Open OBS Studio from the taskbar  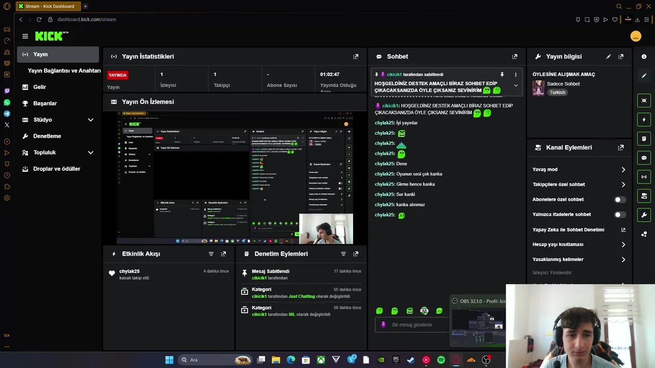486,360
